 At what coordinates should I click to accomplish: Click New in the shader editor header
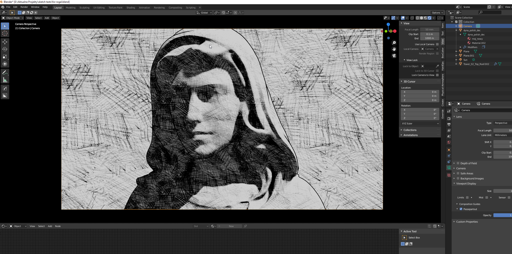tap(231, 226)
